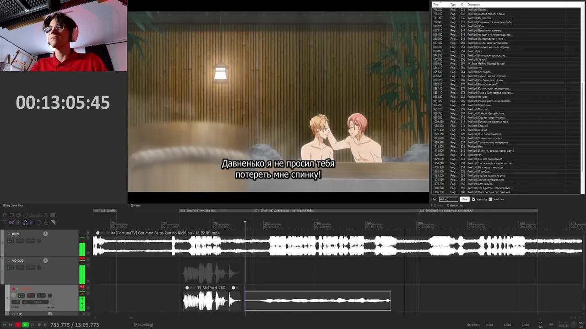Disarm the red record-armed track 3
This screenshot has height=329, width=586.
(x=13, y=289)
